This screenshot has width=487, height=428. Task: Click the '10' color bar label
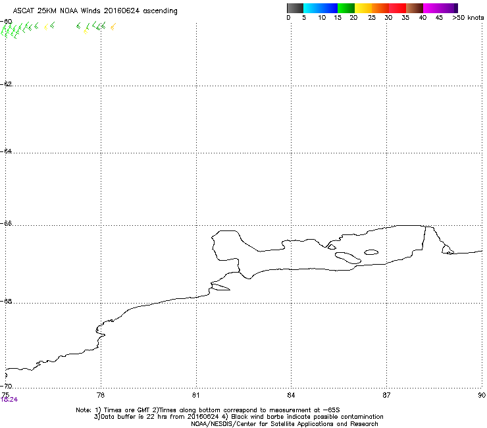[x=322, y=18]
